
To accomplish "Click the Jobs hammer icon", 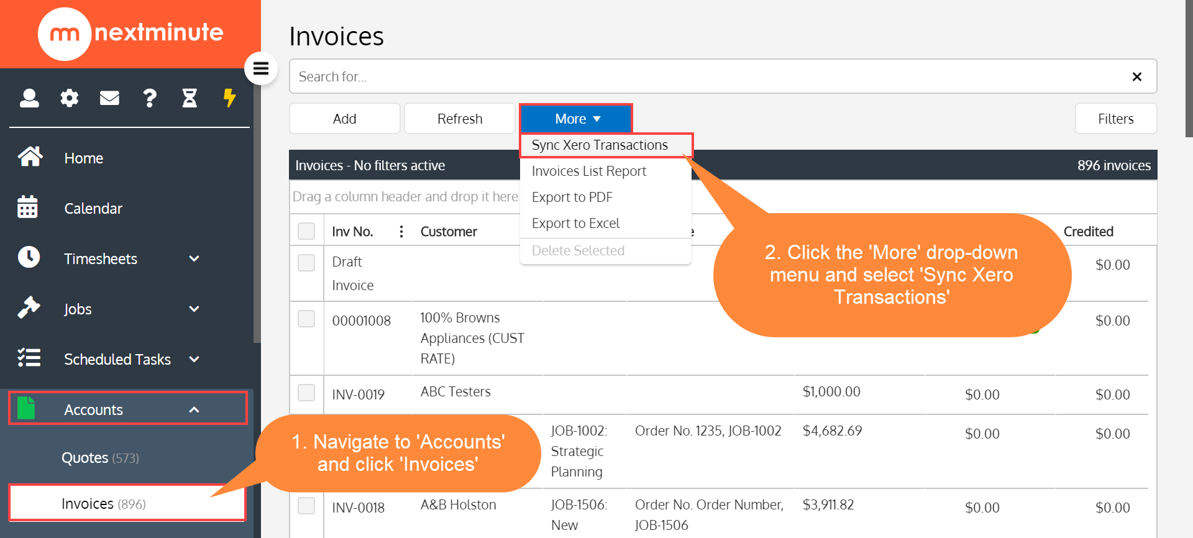I will [x=29, y=307].
